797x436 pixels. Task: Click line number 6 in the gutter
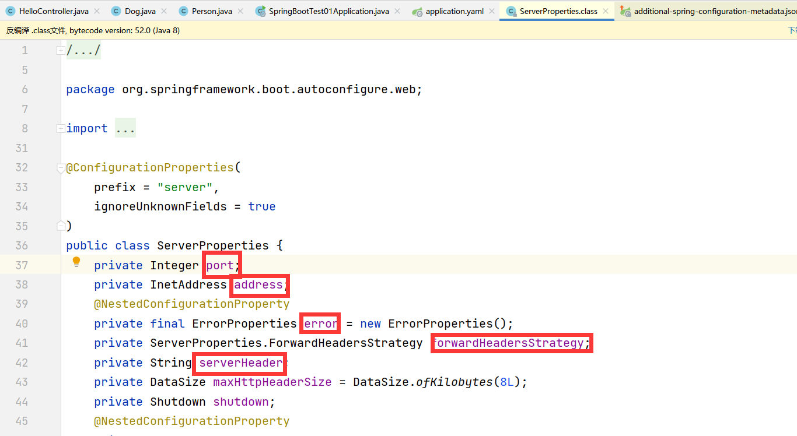coord(25,90)
